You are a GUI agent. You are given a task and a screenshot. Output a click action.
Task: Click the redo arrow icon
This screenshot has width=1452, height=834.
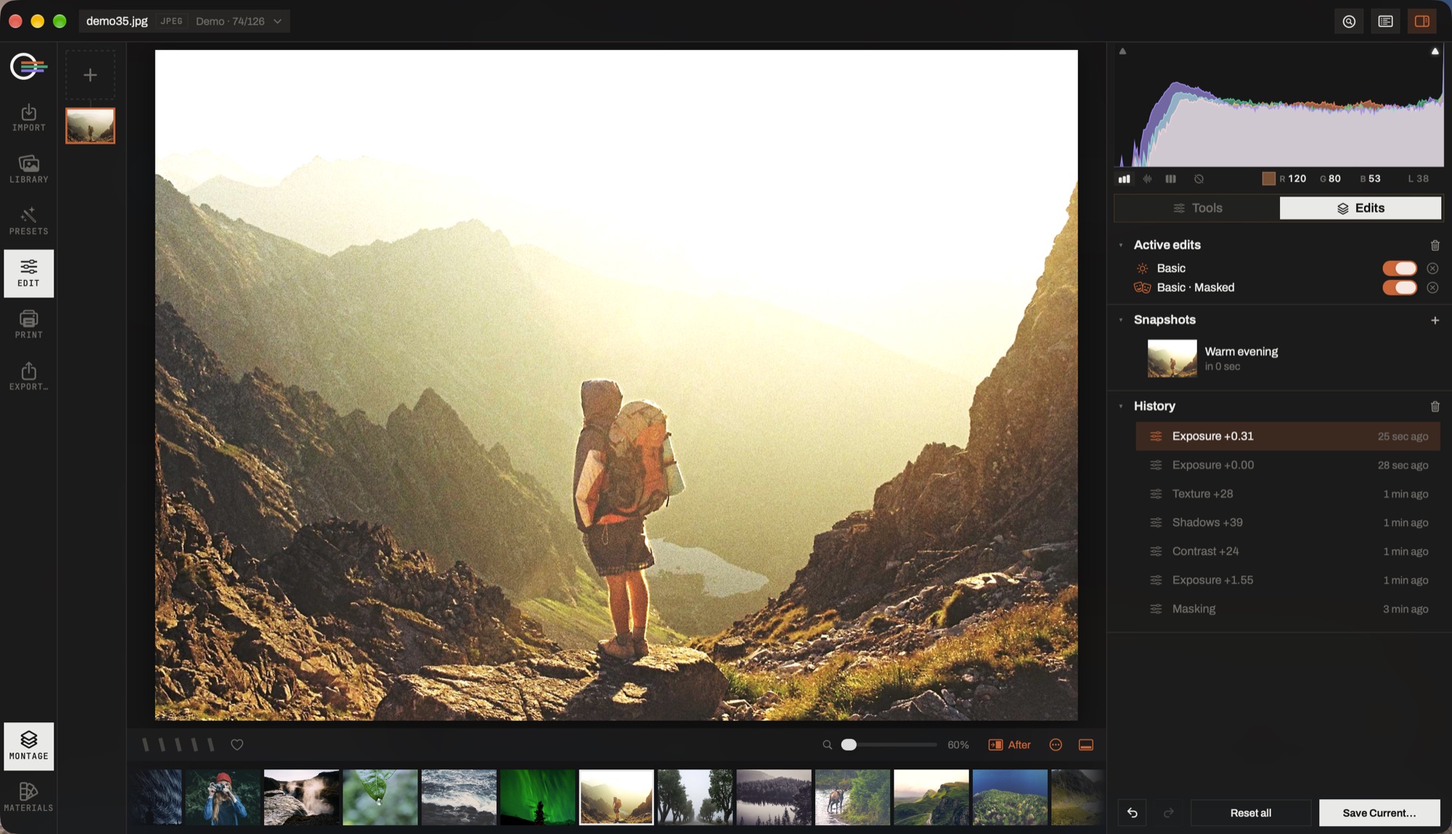pyautogui.click(x=1168, y=813)
